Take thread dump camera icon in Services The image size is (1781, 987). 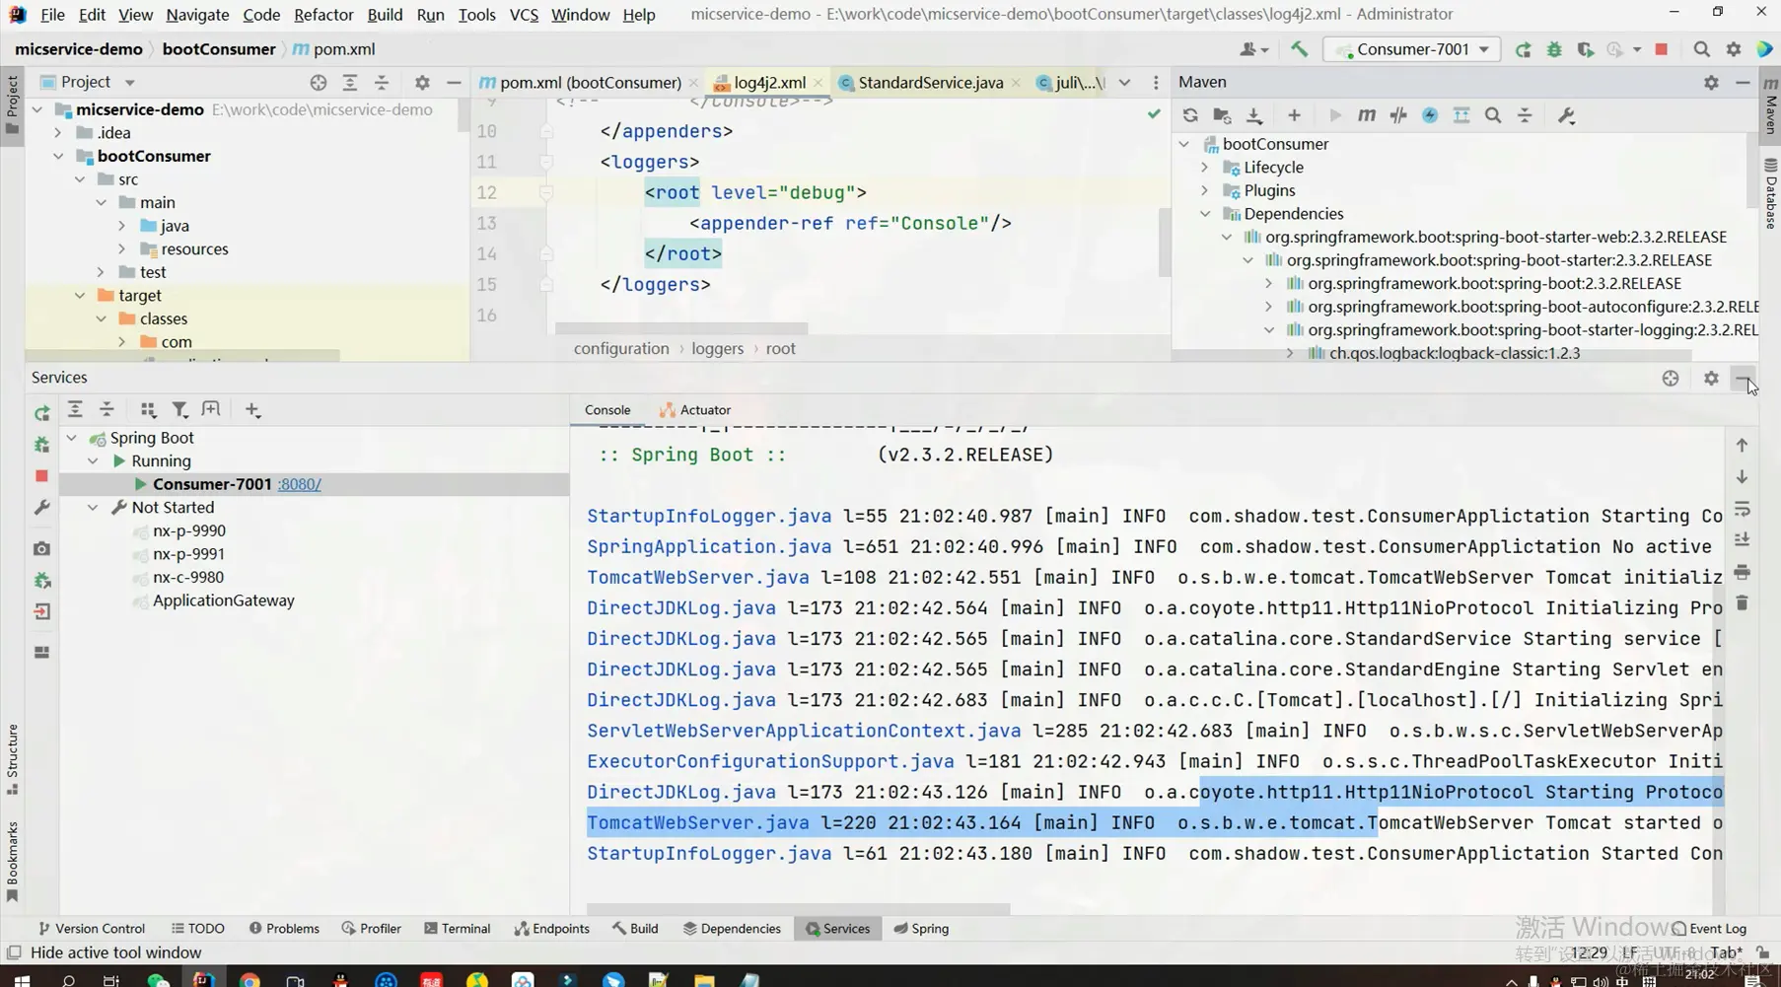tap(41, 548)
